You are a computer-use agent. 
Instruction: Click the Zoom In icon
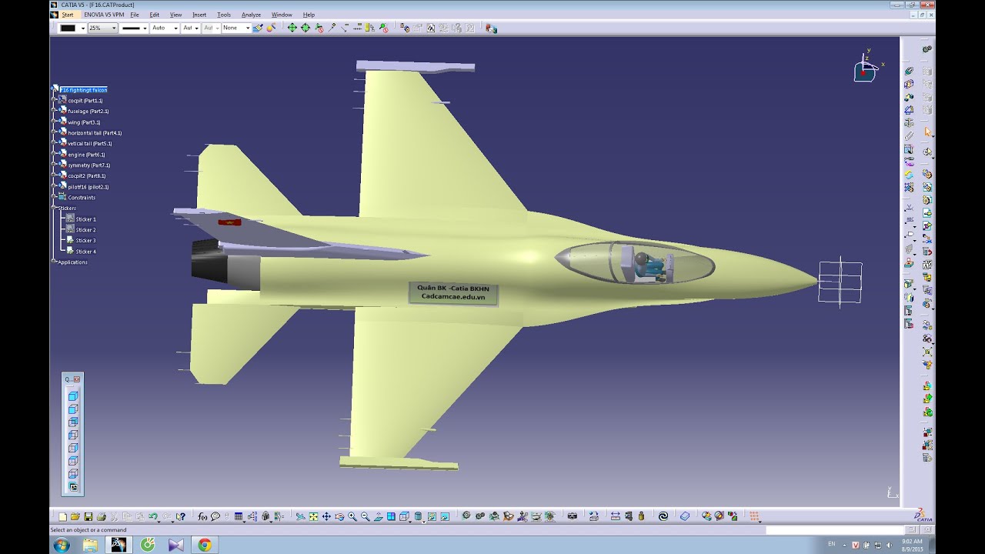pyautogui.click(x=352, y=516)
